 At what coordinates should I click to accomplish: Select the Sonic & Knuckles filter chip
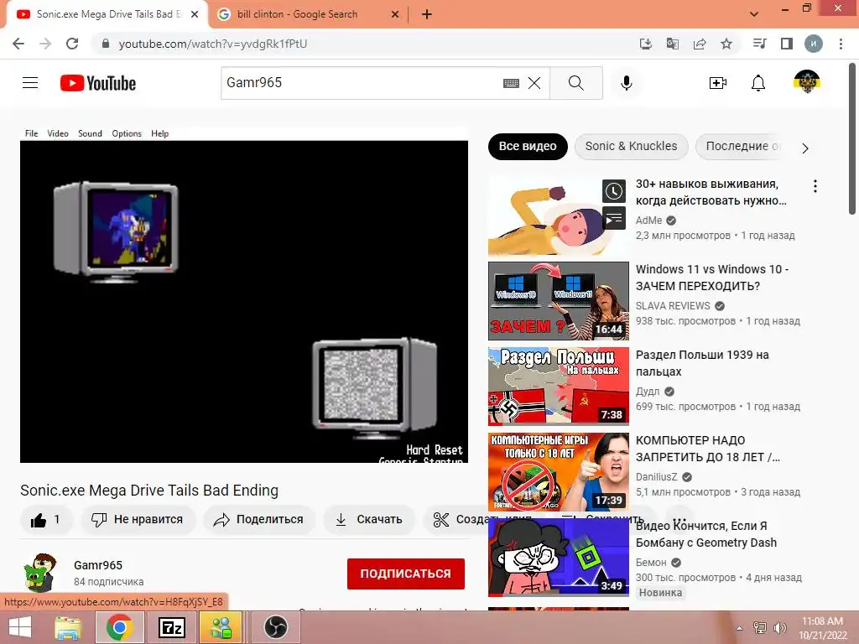coord(631,146)
